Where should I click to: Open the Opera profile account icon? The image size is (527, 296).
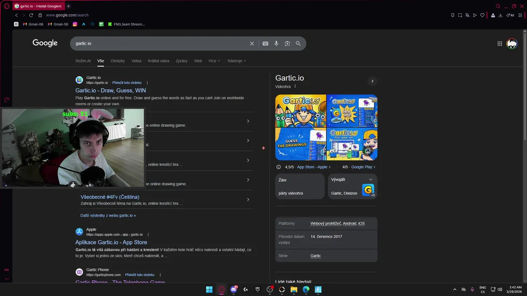(493, 15)
